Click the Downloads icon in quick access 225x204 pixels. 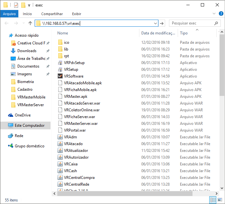13,51
